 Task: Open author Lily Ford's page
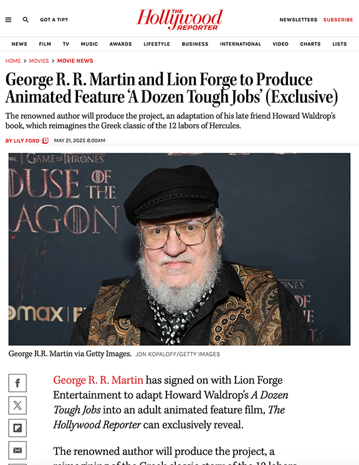[22, 141]
